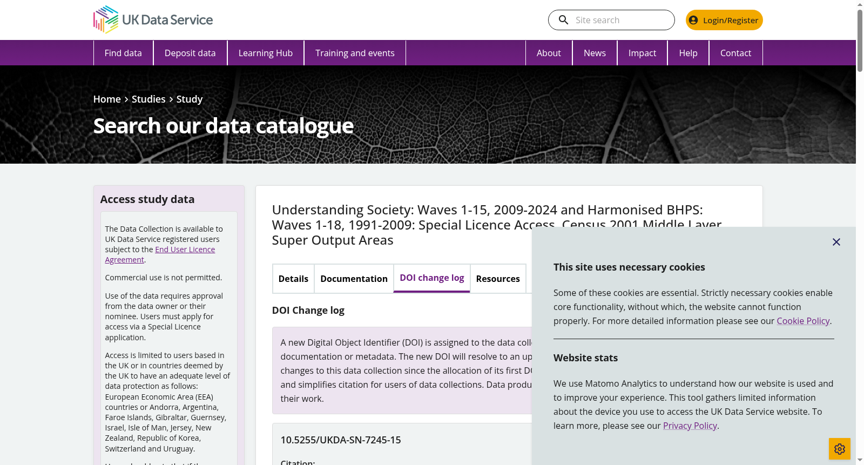Click the 'Website stats' heading
This screenshot has height=465, width=864.
pyautogui.click(x=585, y=358)
